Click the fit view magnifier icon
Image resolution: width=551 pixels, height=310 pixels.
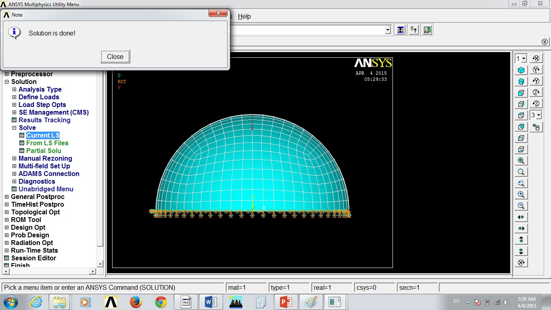521,161
